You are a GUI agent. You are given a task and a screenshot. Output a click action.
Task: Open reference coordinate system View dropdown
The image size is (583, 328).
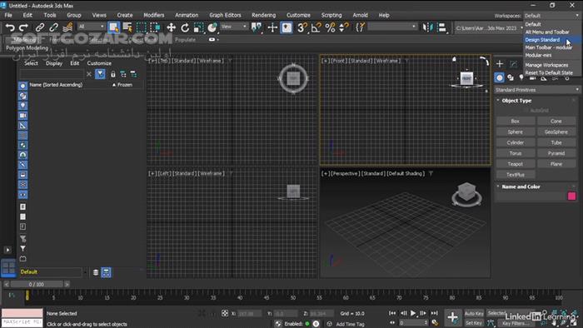[234, 27]
